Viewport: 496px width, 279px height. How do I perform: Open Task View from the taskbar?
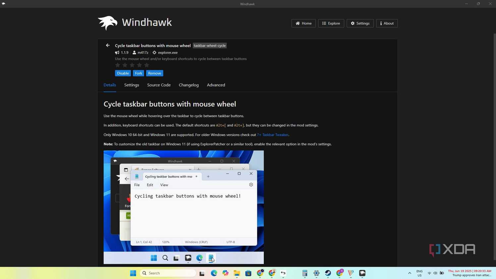[x=202, y=273]
